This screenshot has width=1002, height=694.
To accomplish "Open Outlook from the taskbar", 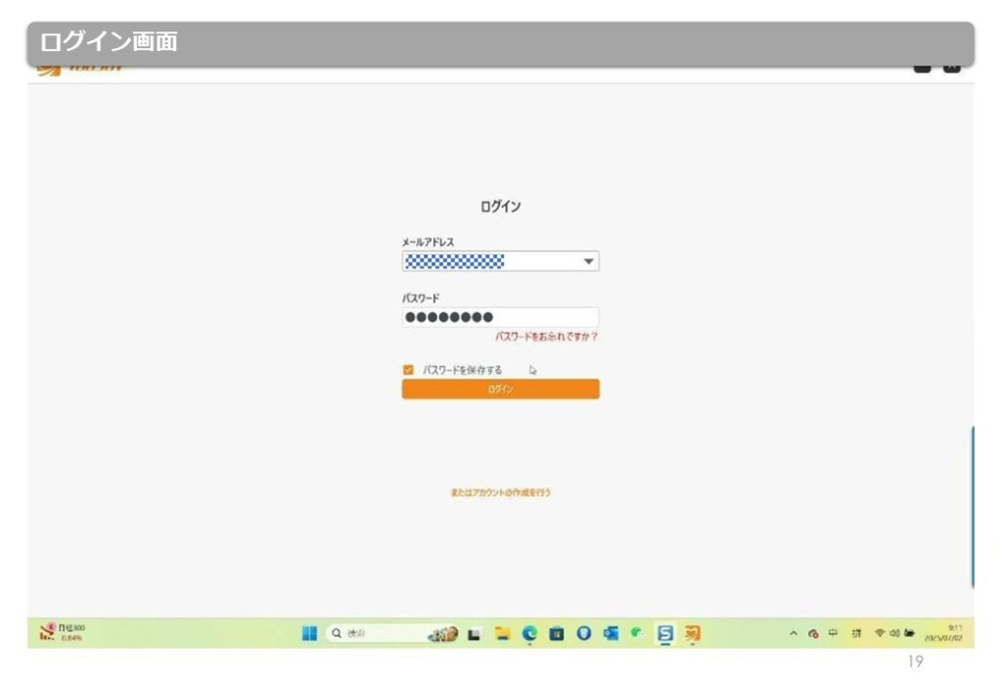I will point(612,633).
